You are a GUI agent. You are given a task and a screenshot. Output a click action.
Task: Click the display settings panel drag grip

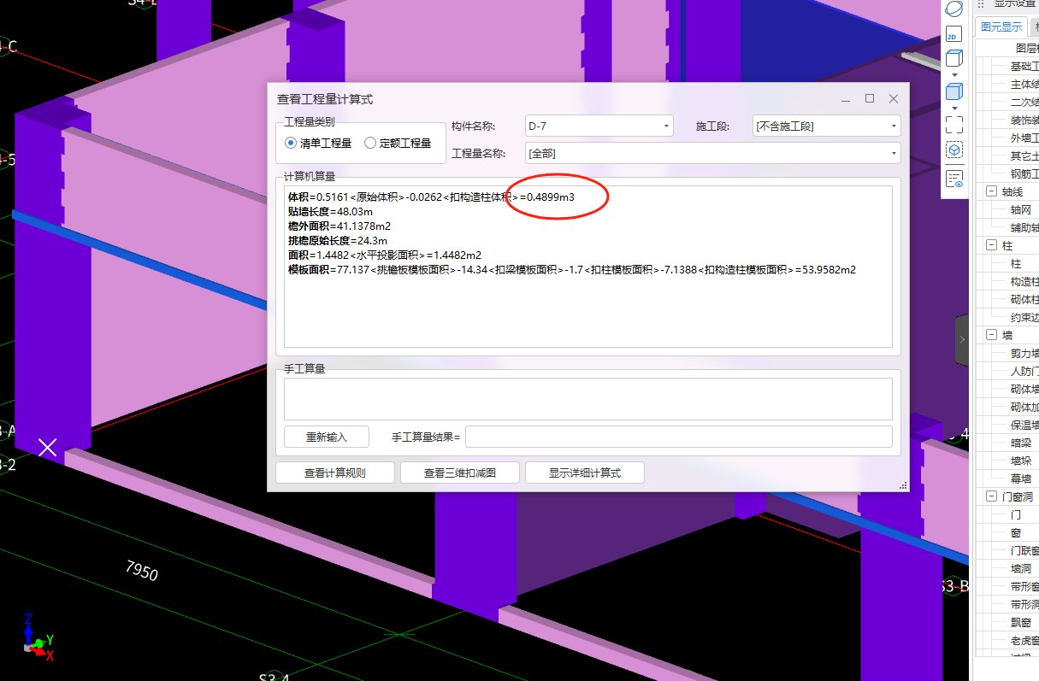pyautogui.click(x=981, y=3)
